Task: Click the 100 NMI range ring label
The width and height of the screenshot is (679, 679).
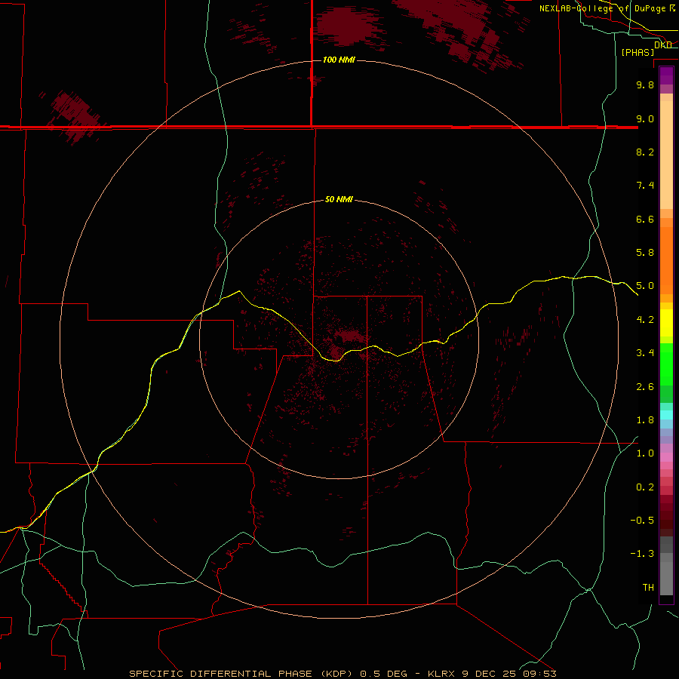Action: point(339,60)
